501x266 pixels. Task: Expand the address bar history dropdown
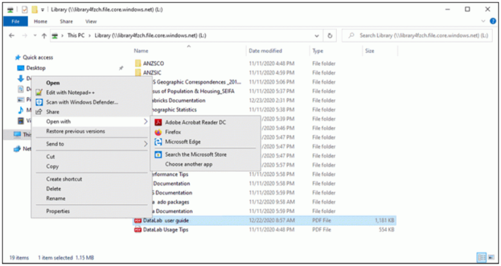click(x=317, y=35)
